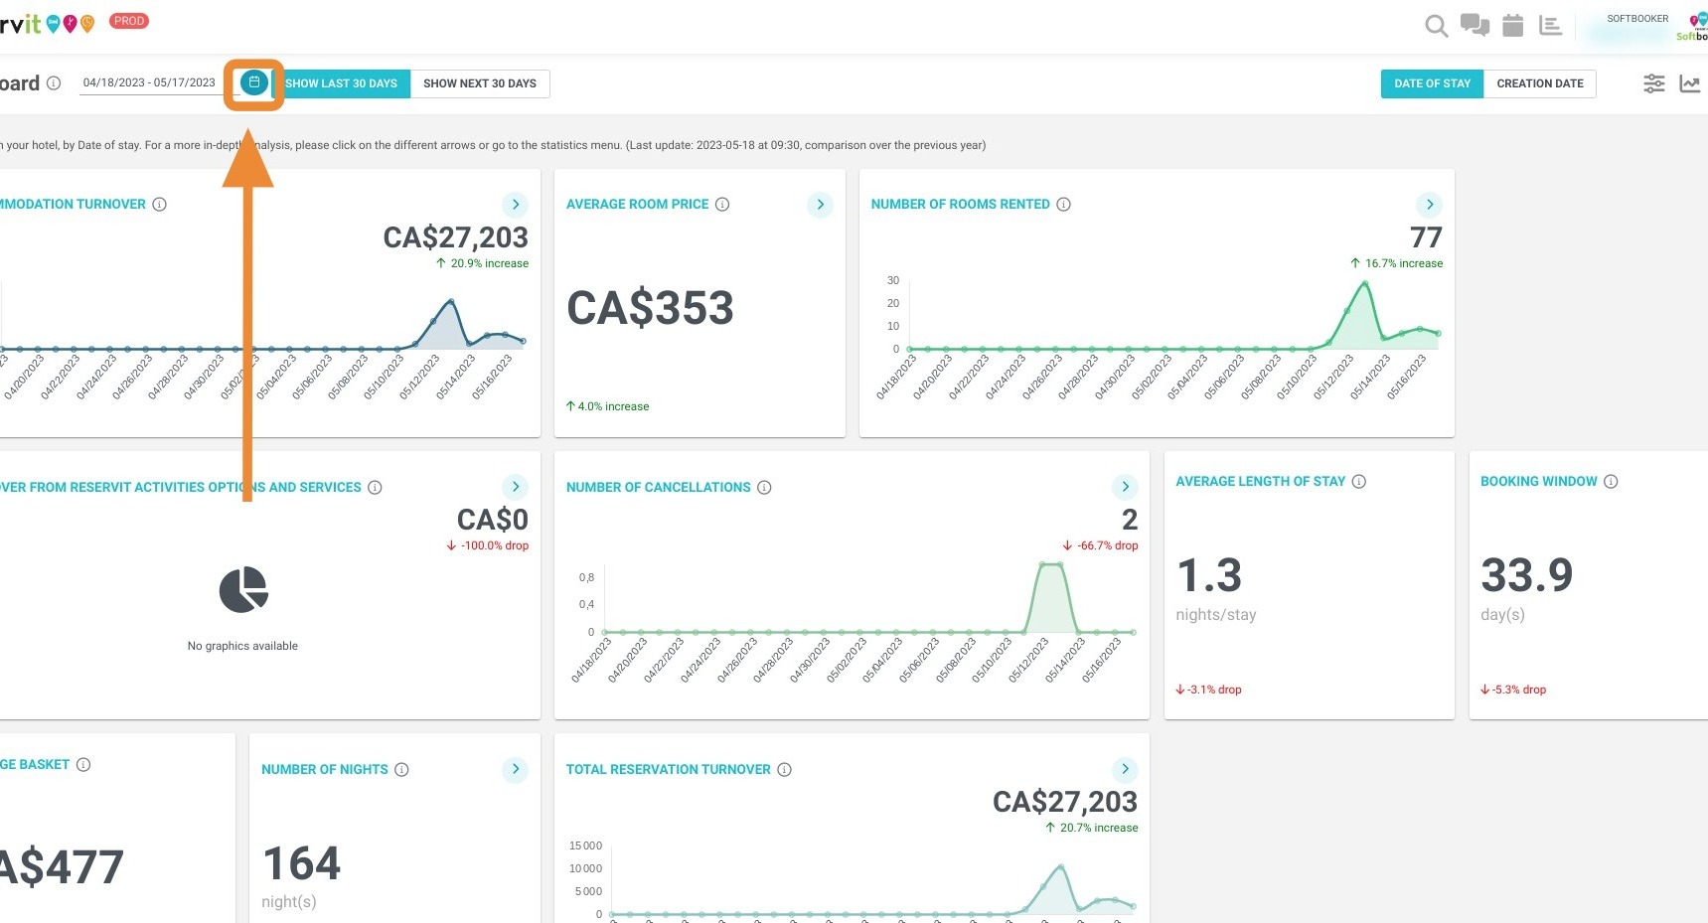This screenshot has width=1708, height=923.
Task: Click the cancellations chart peak
Action: tap(1051, 564)
